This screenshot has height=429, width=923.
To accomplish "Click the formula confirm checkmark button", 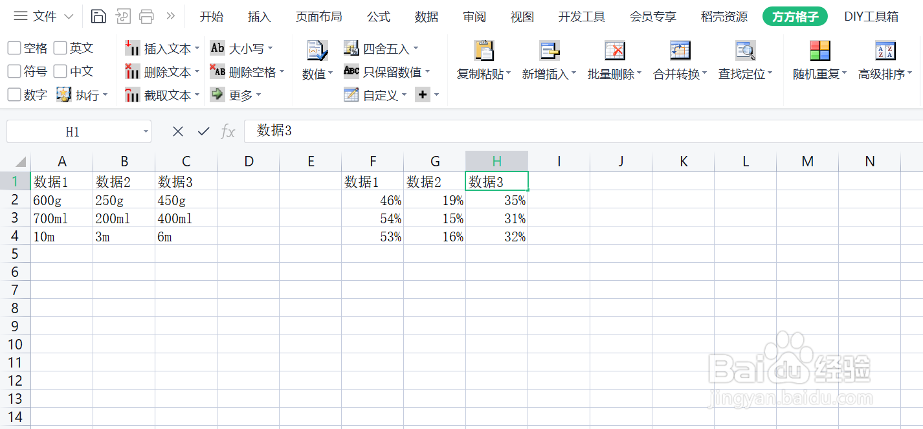I will pos(203,131).
